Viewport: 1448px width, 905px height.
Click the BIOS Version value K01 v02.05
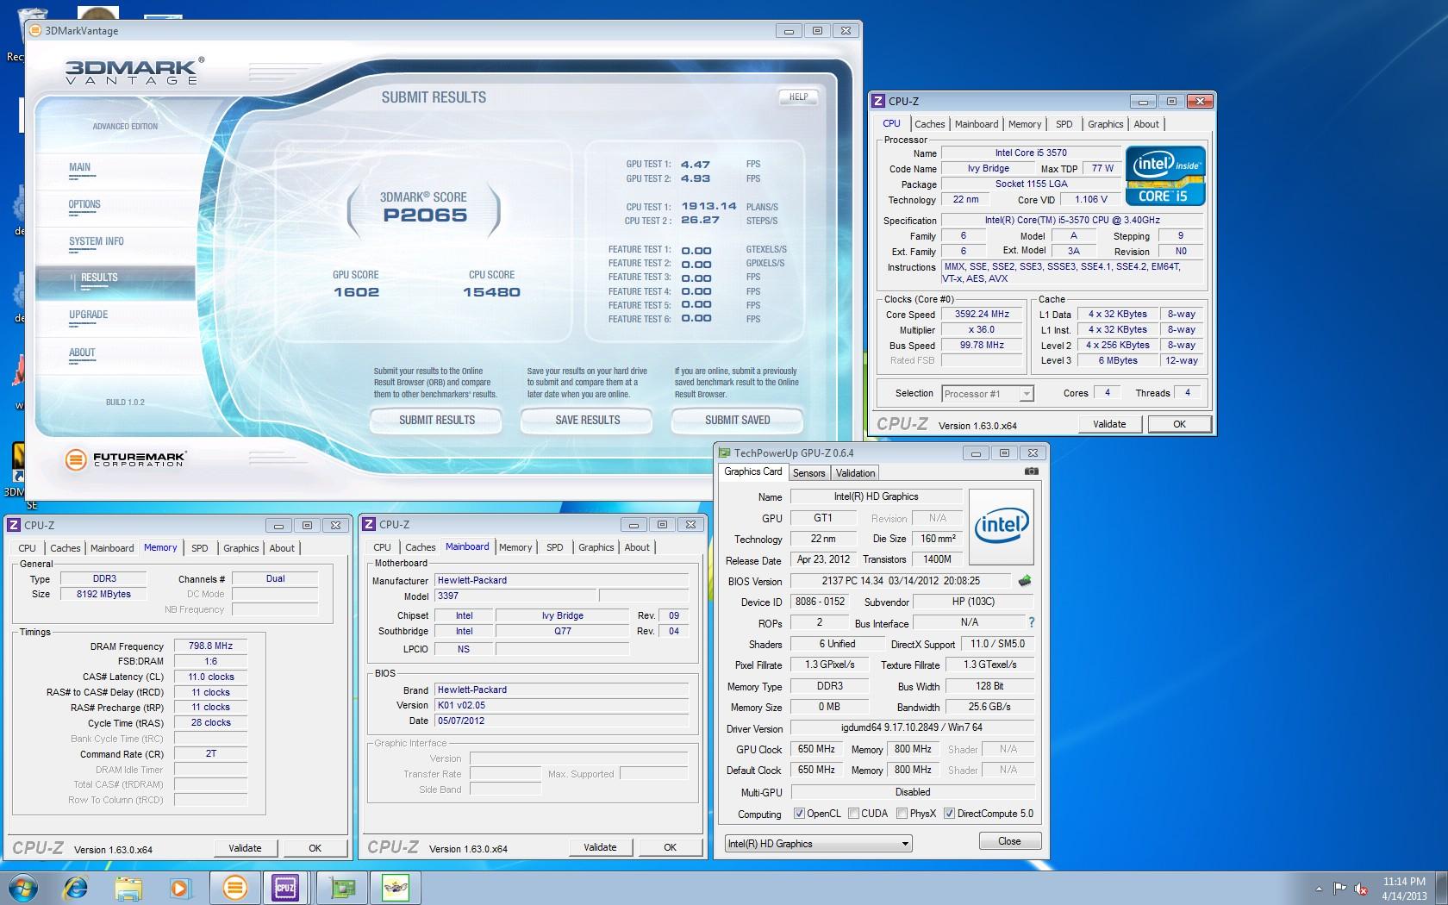[x=562, y=705]
